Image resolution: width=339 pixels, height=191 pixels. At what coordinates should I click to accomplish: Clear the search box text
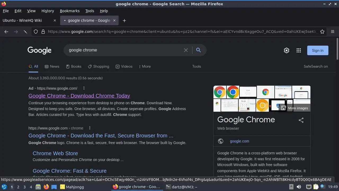pyautogui.click(x=186, y=50)
